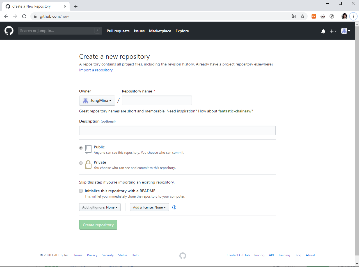Click the browser forward arrow
Image resolution: width=359 pixels, height=267 pixels.
pyautogui.click(x=15, y=16)
